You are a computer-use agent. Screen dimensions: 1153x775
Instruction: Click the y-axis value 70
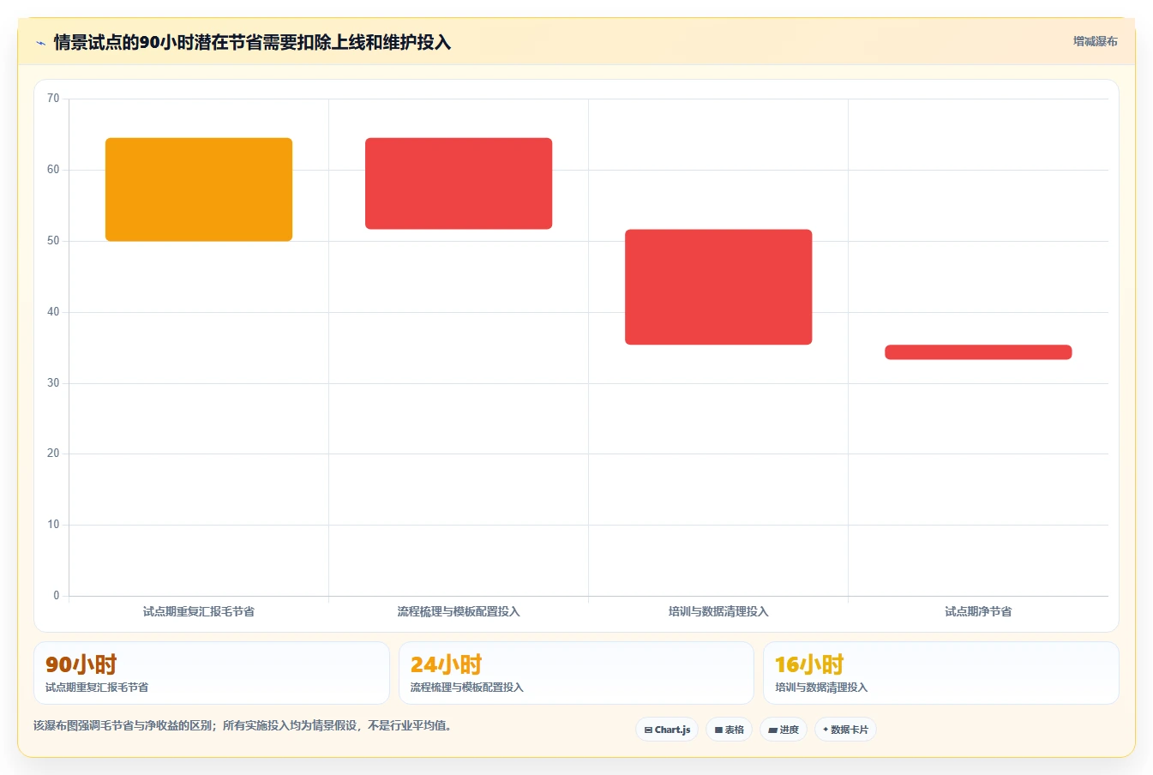[x=53, y=99]
